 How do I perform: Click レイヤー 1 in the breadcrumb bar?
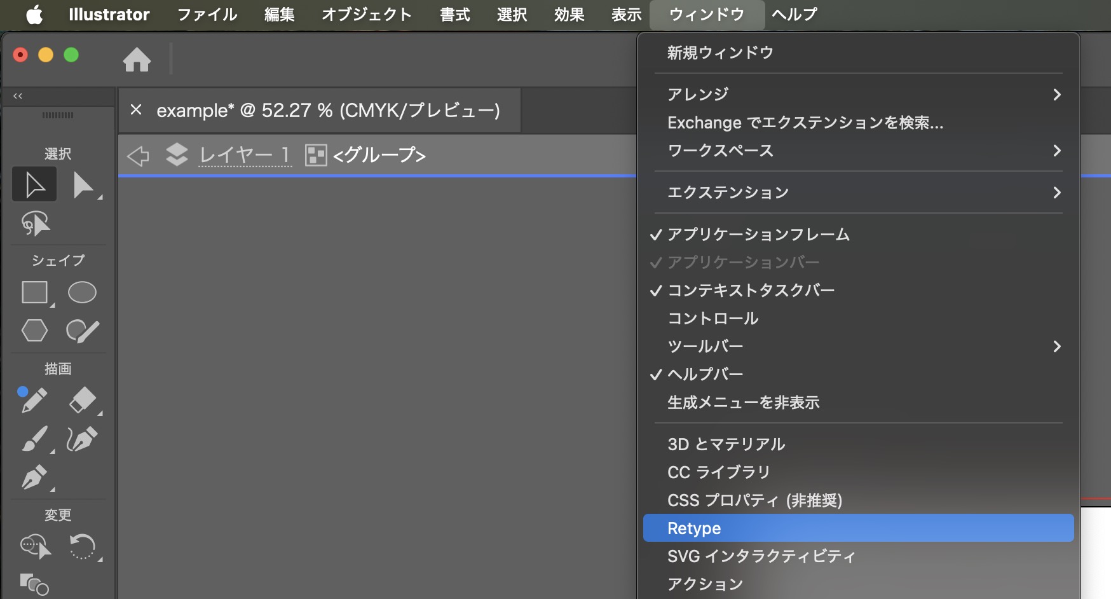tap(245, 154)
